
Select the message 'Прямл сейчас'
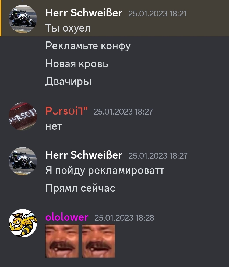point(80,188)
